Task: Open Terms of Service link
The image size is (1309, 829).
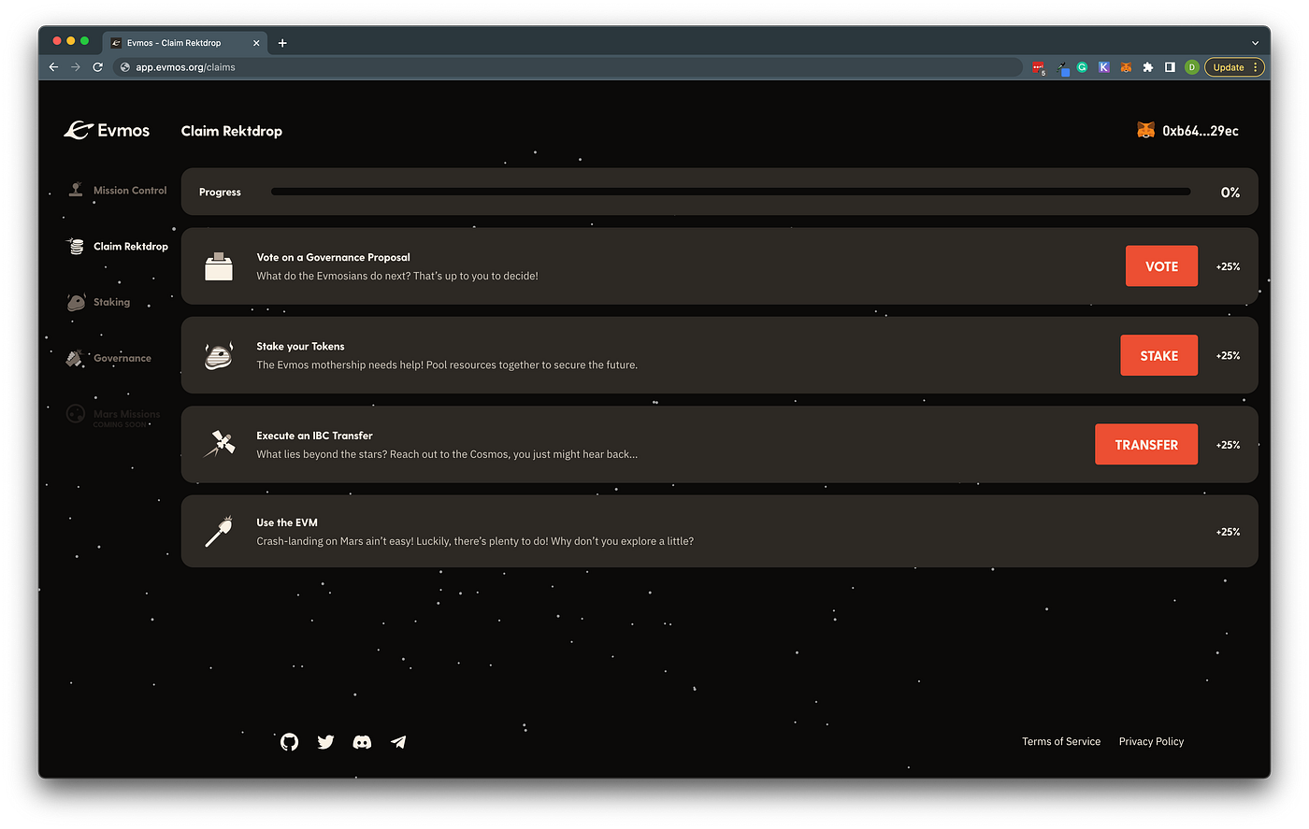Action: [1061, 741]
